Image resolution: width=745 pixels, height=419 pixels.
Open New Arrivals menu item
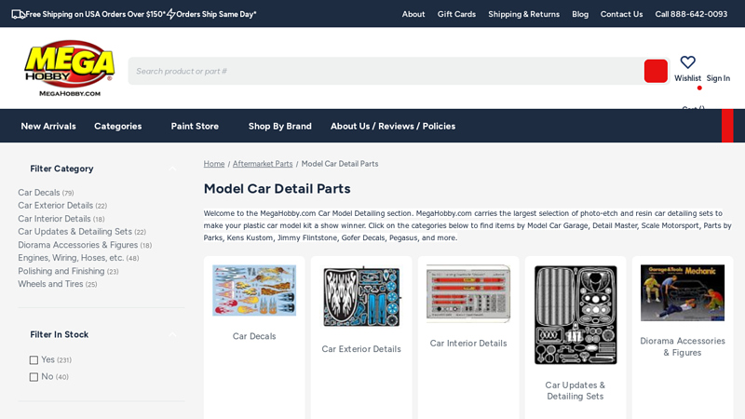[48, 126]
